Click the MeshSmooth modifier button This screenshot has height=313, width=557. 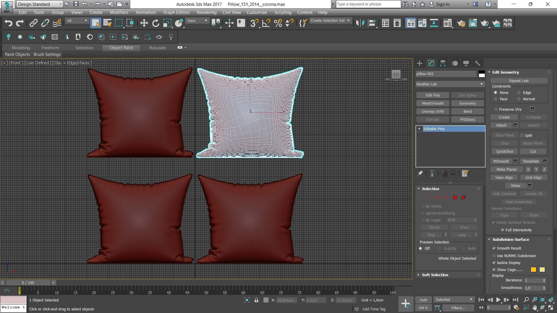point(433,103)
